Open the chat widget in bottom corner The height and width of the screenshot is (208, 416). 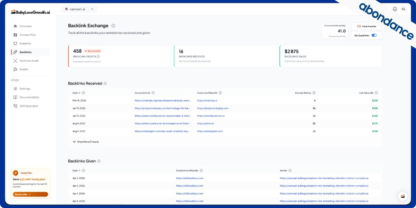(x=402, y=196)
